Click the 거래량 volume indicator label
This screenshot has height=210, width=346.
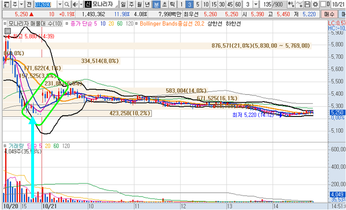point(16,146)
